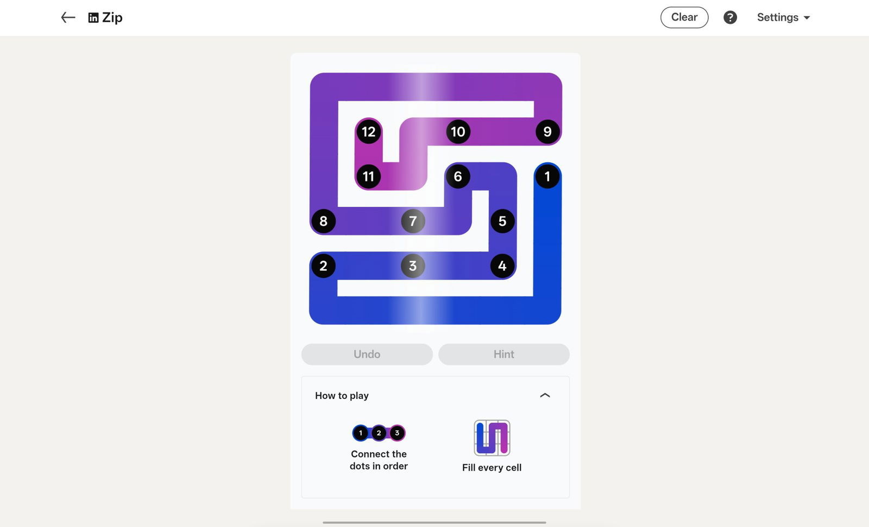869x527 pixels.
Task: Click numbered dot 6 on the puzzle
Action: point(458,176)
